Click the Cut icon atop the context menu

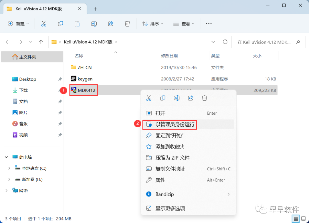[x=149, y=98]
